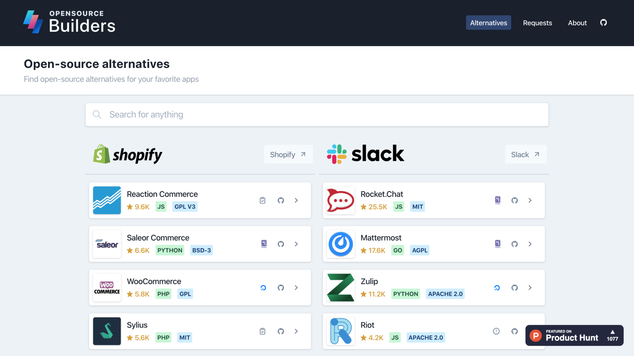Expand the Reaction Commerce detail arrow
634x356 pixels.
tap(295, 200)
